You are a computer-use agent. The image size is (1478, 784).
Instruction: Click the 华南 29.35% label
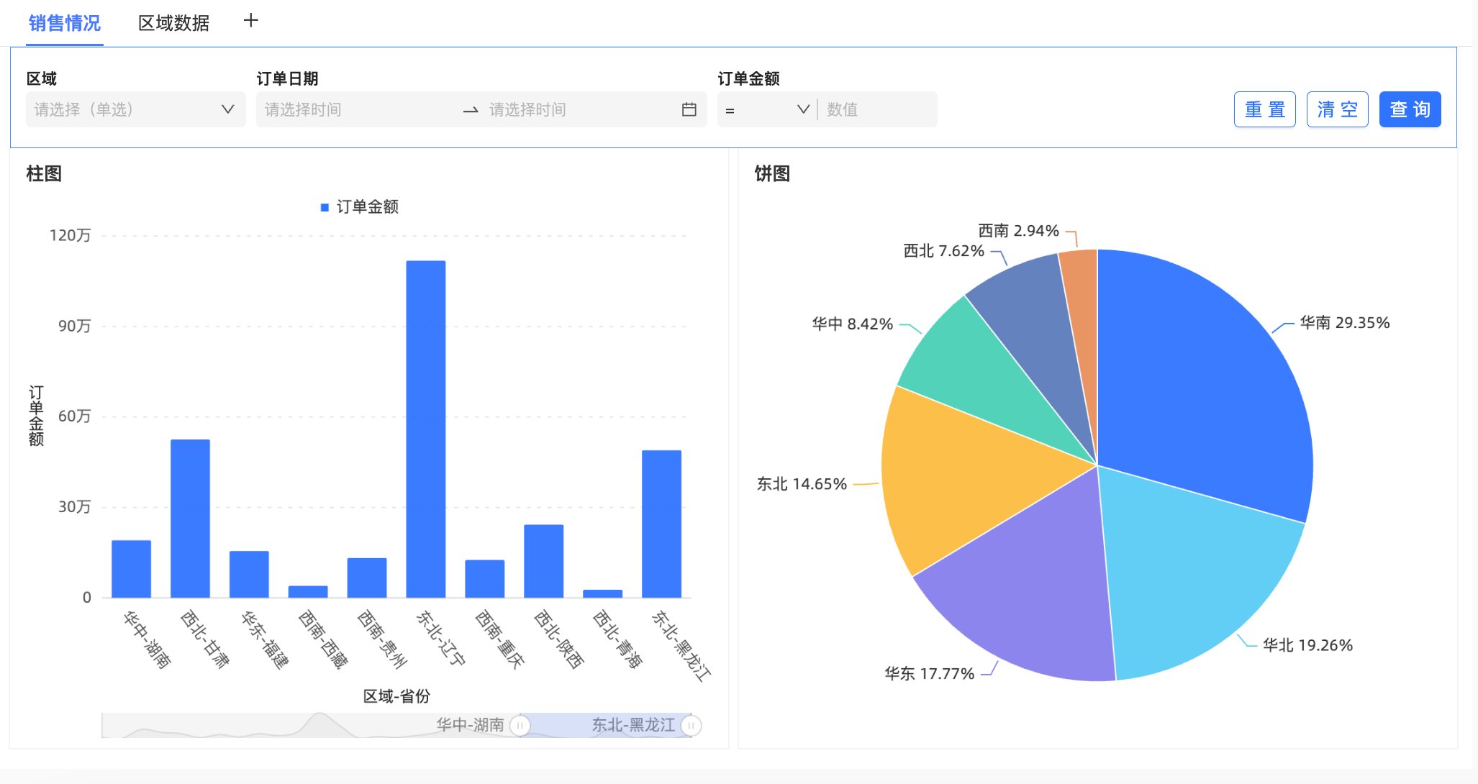pos(1344,323)
